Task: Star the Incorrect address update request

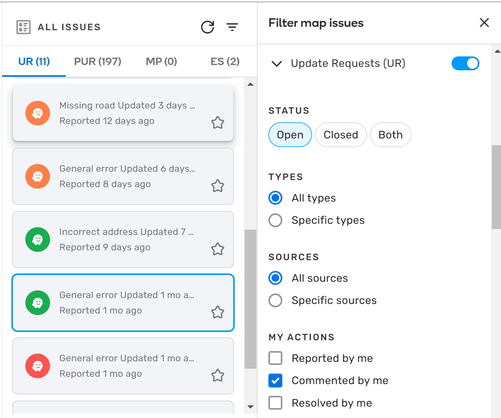Action: point(217,249)
